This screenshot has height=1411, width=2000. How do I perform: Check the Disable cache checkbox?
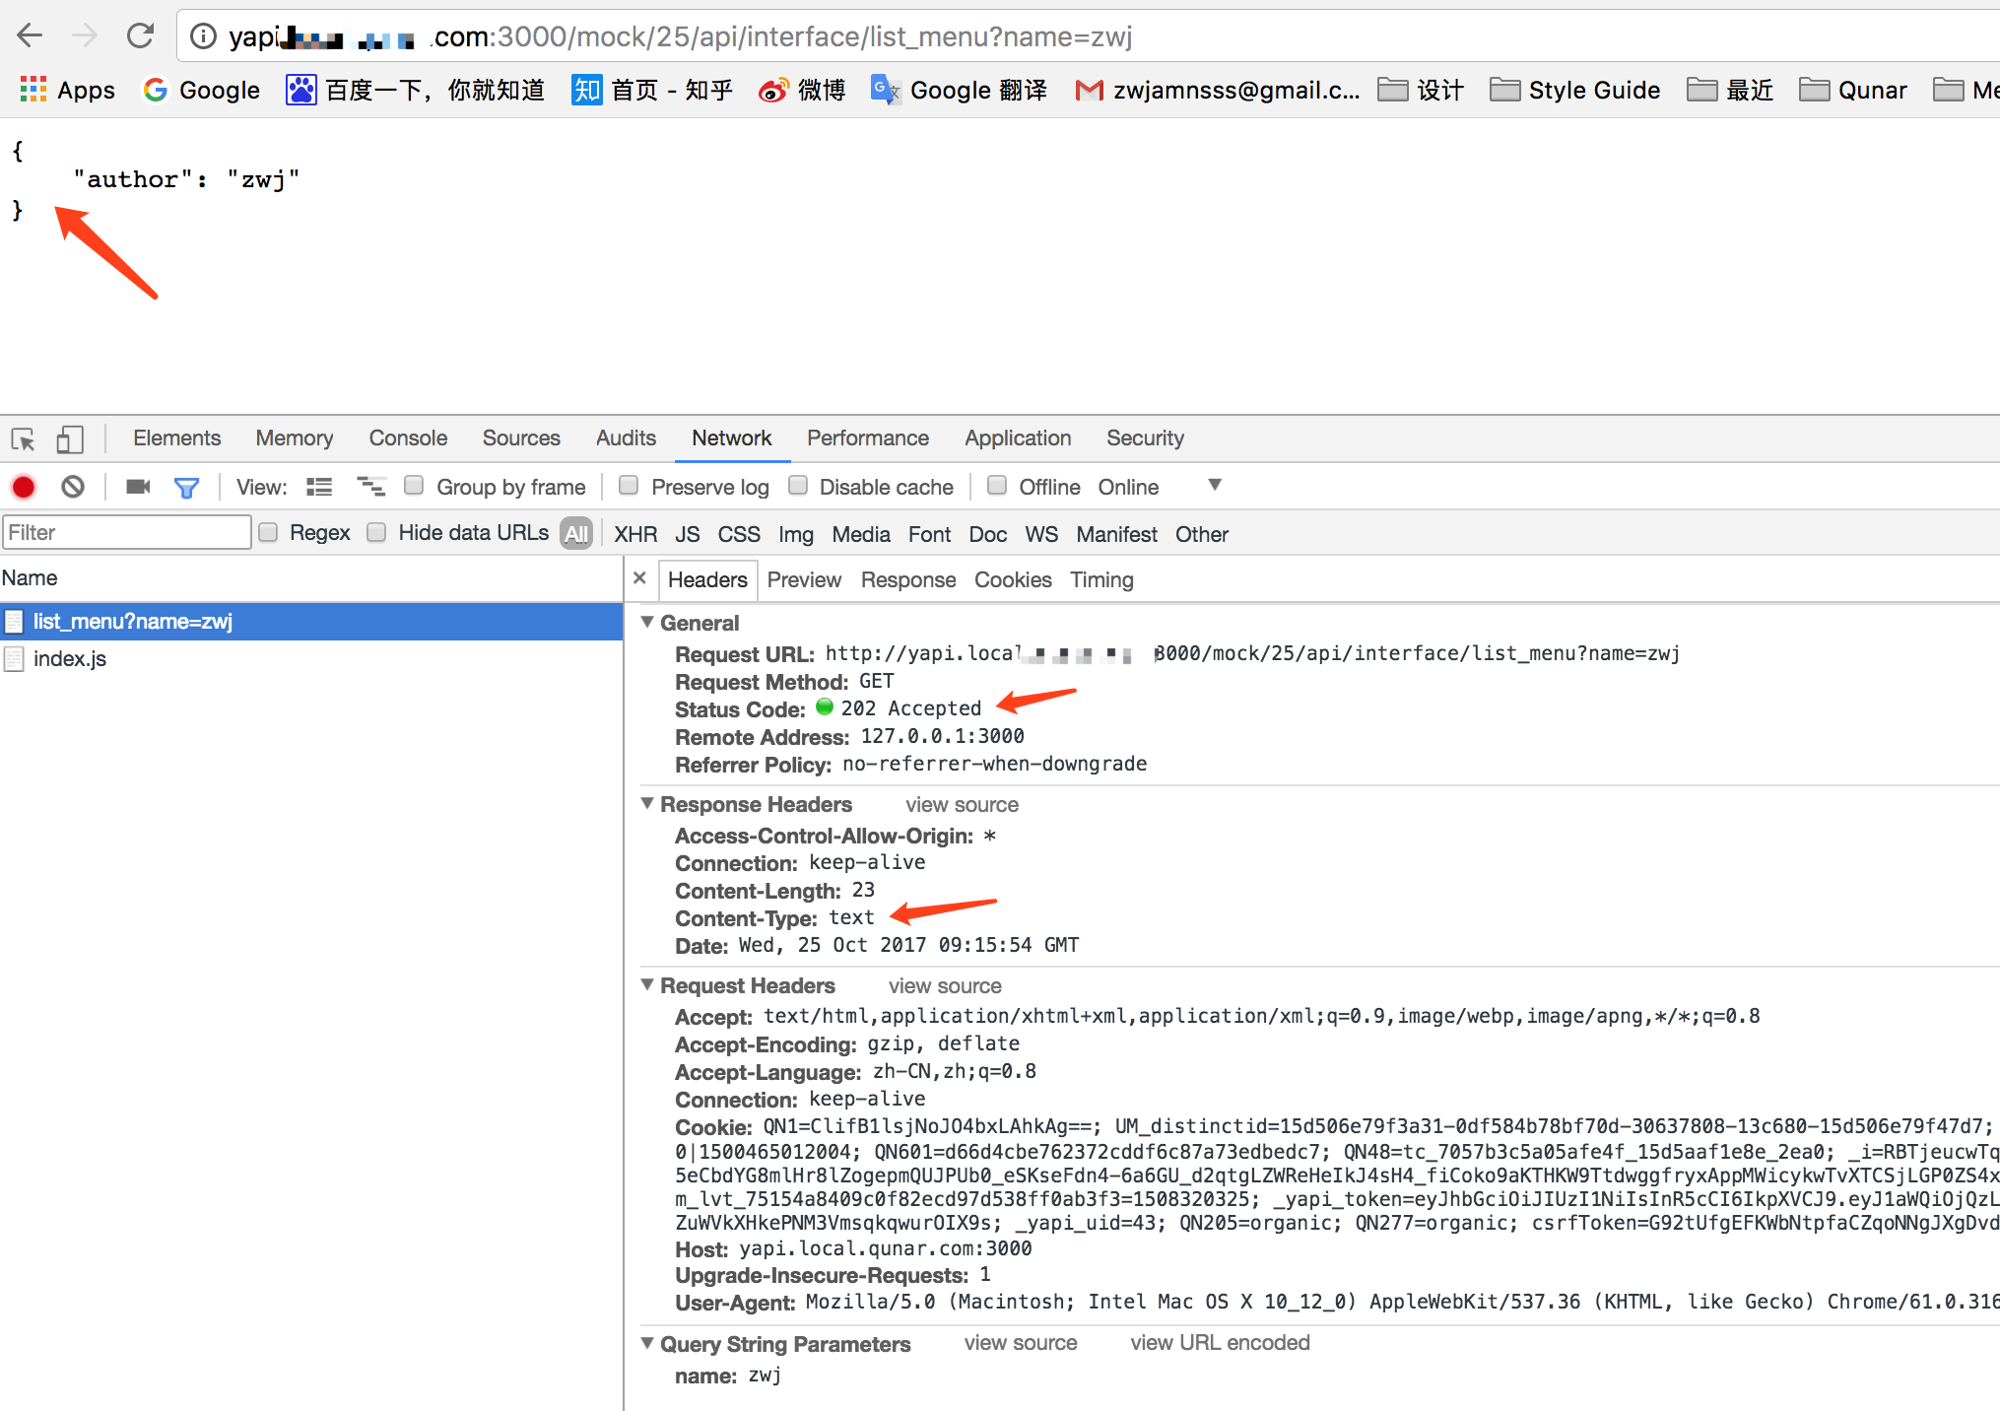[798, 486]
